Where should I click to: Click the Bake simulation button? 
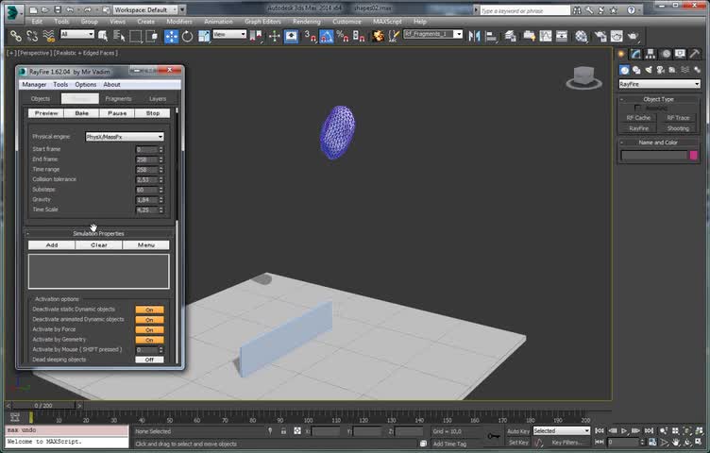[x=81, y=113]
